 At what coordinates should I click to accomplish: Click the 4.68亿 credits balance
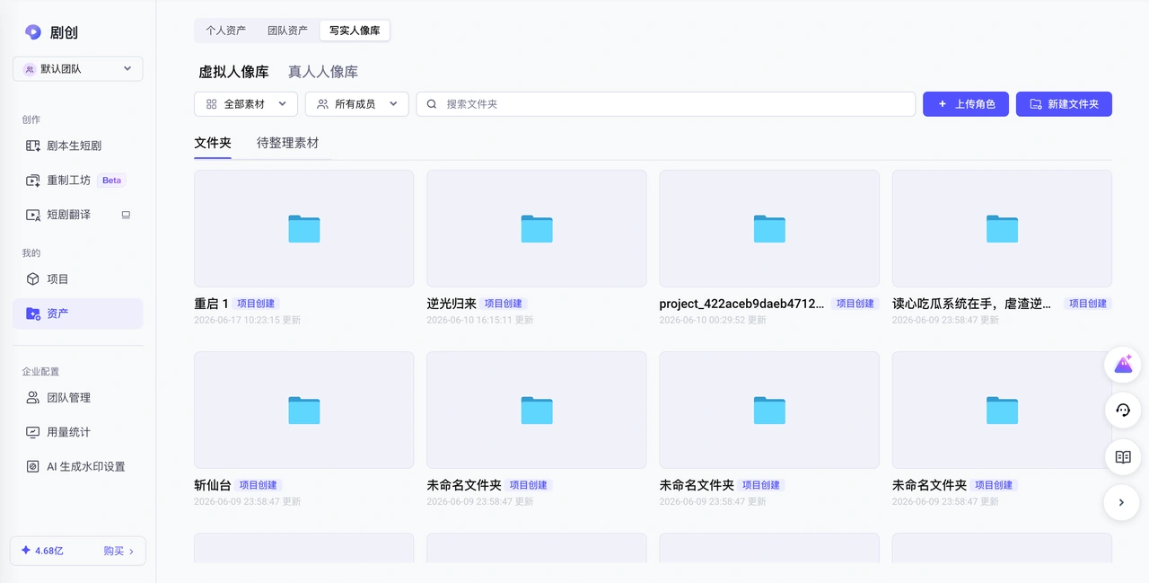(x=42, y=551)
